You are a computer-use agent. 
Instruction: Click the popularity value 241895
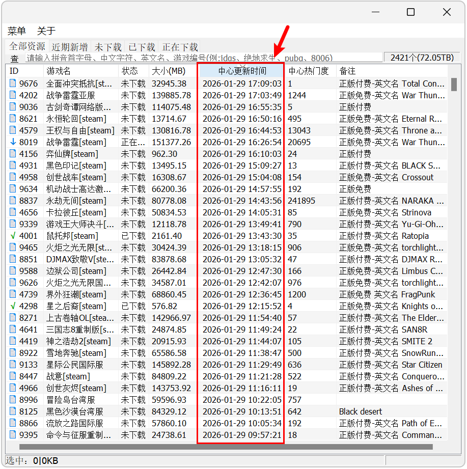[301, 201]
